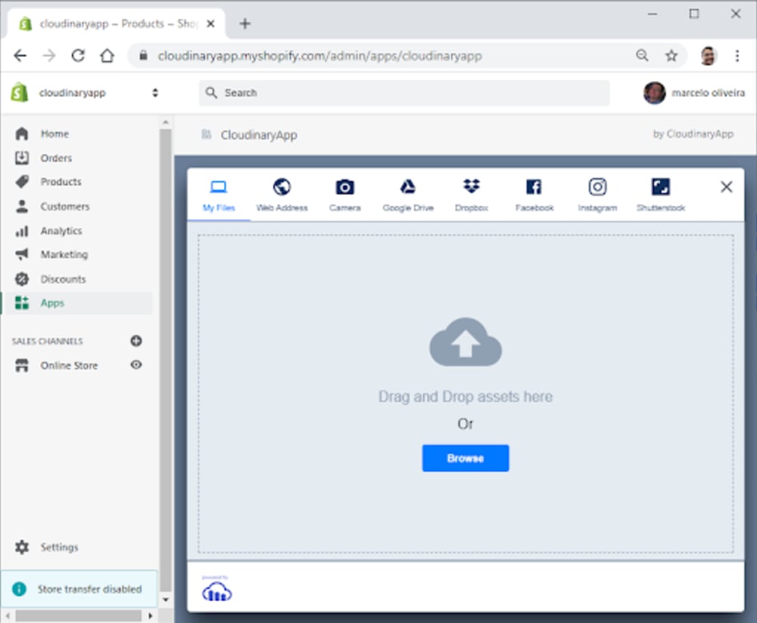Click horizontal scrollbar right arrow

[x=150, y=615]
